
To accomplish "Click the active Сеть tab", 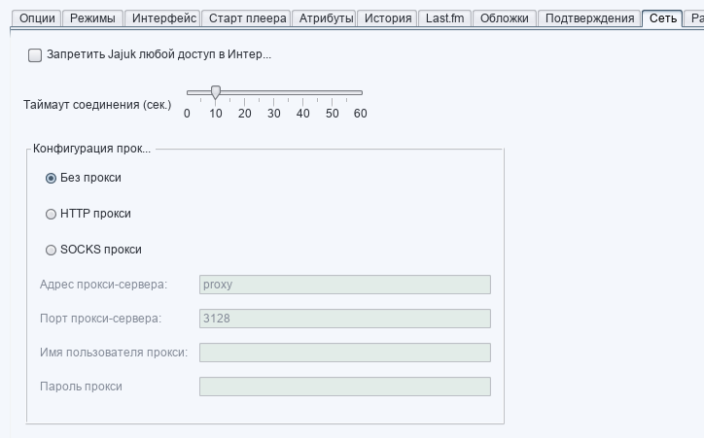I will click(663, 18).
